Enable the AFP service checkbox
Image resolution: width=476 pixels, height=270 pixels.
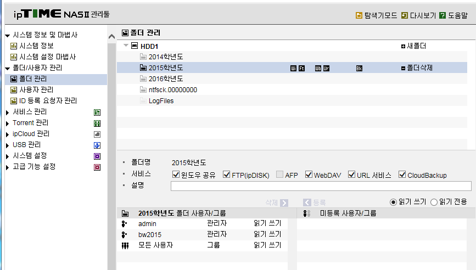(279, 175)
